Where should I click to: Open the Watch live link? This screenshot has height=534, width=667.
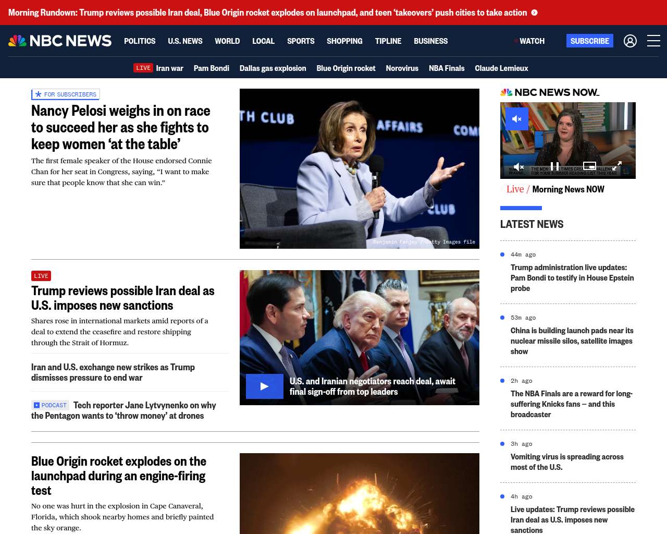[x=529, y=41]
